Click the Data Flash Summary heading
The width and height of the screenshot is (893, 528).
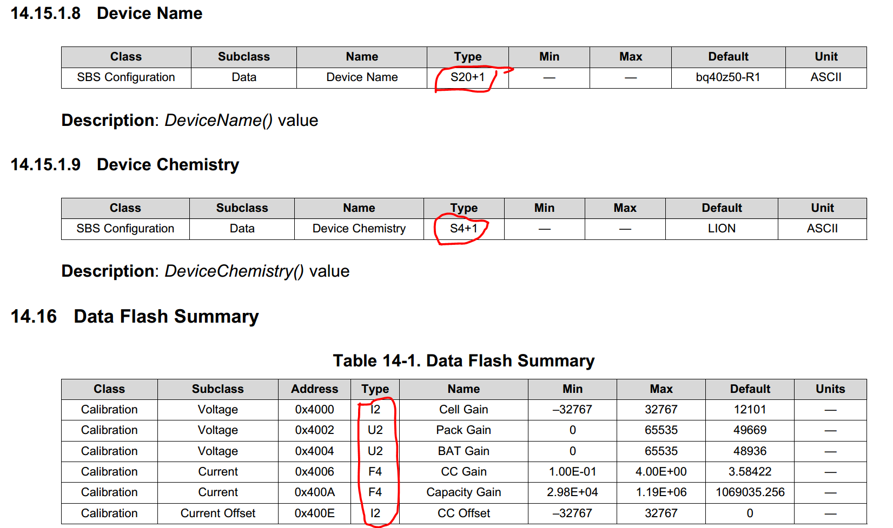pos(166,316)
